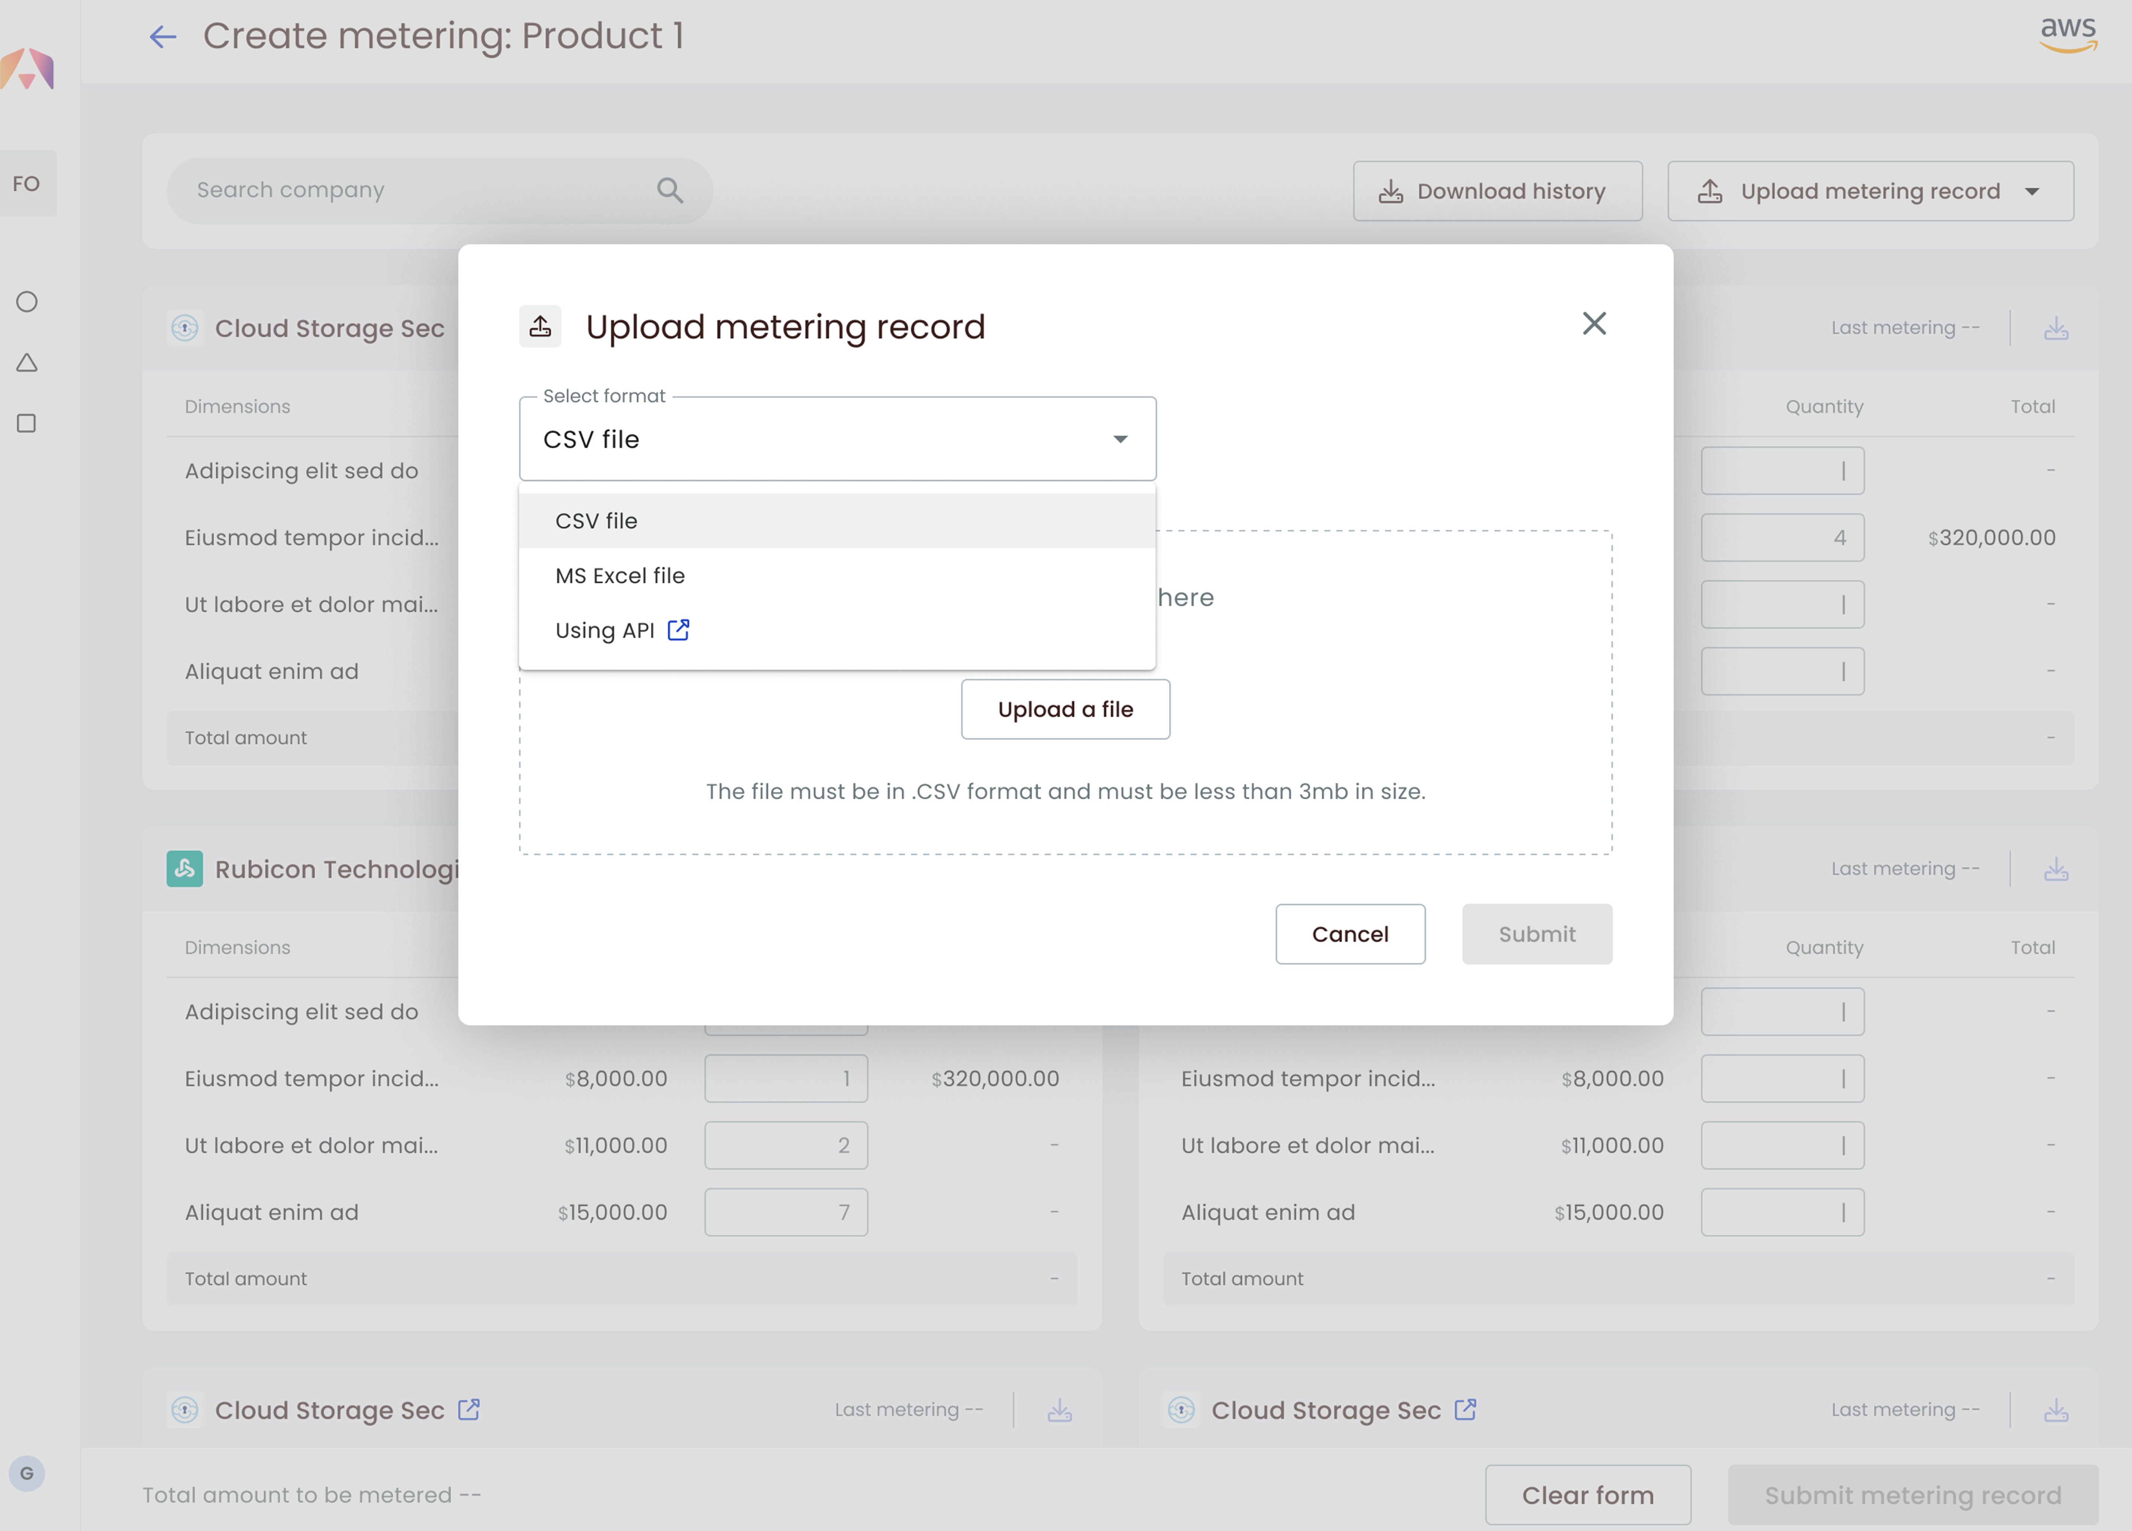Click the external link icon next to Using API
The height and width of the screenshot is (1531, 2132).
tap(678, 630)
